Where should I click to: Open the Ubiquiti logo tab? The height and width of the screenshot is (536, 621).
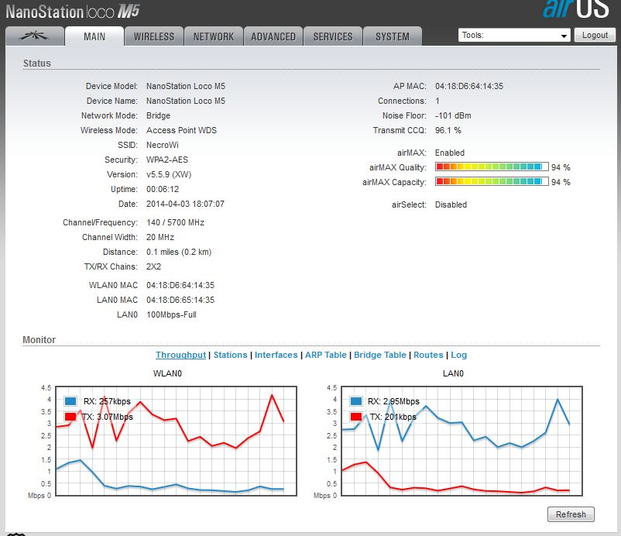35,36
